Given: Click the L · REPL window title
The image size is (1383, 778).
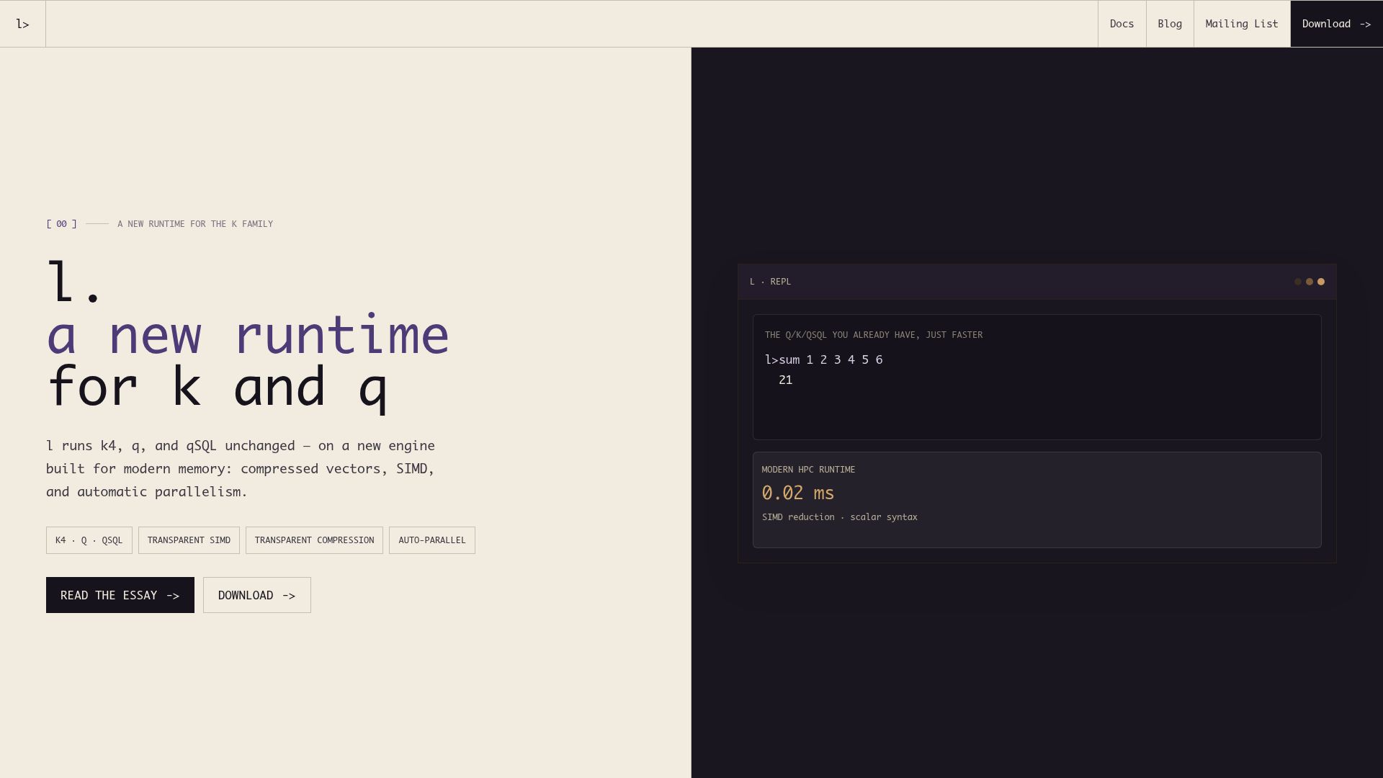Looking at the screenshot, I should 770,282.
